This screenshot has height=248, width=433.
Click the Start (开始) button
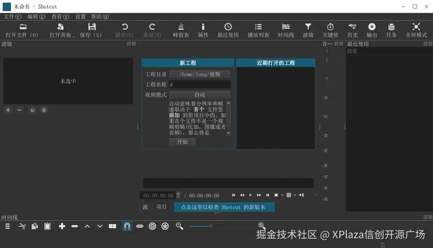coord(182,142)
